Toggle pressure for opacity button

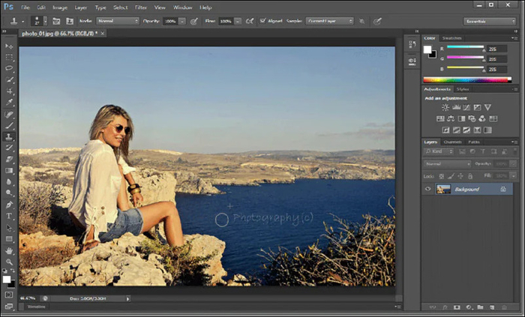pyautogui.click(x=193, y=22)
